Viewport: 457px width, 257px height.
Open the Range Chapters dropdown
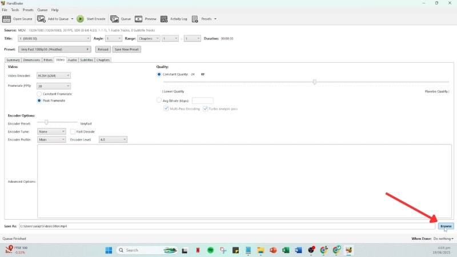point(149,38)
